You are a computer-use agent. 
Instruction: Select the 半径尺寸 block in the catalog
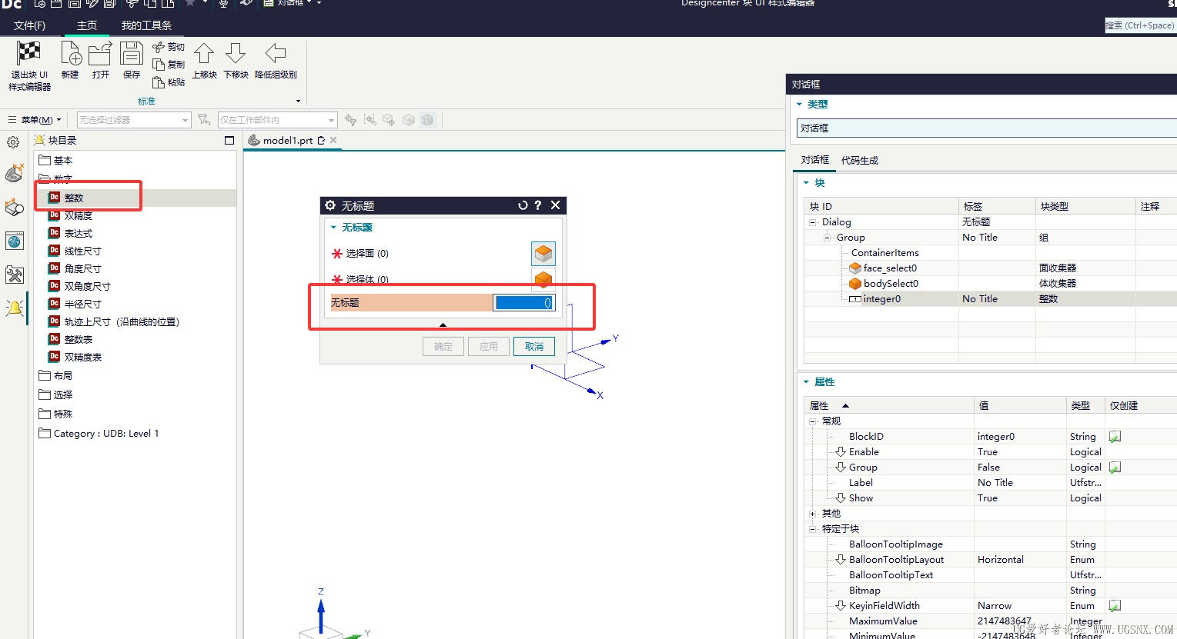point(83,304)
